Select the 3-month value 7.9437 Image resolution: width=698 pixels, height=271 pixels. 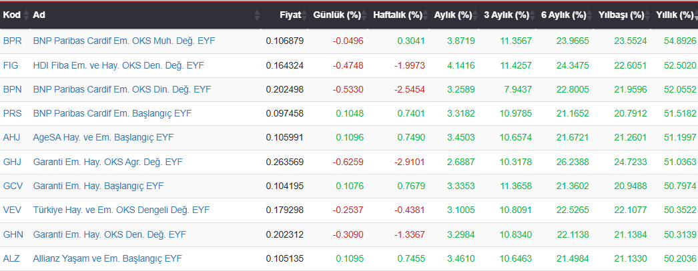(518, 89)
